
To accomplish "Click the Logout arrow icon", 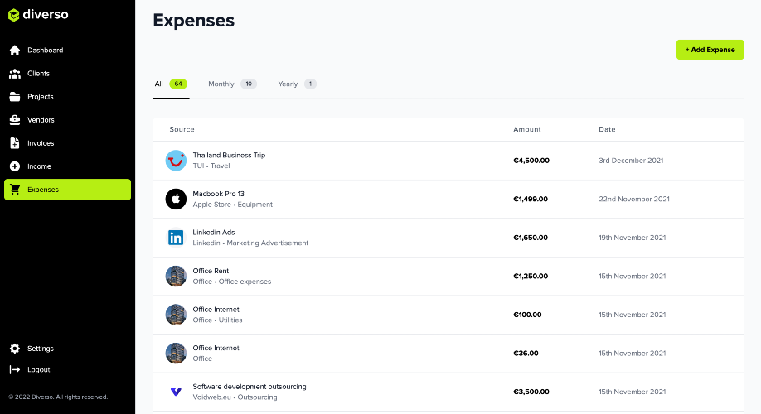I will point(15,370).
